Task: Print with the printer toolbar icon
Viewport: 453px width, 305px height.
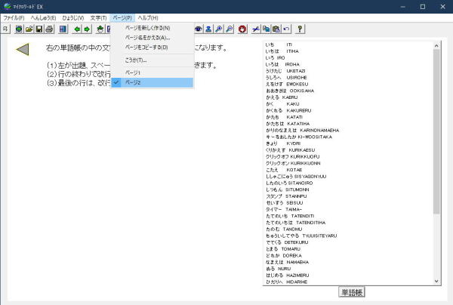Action: point(49,29)
